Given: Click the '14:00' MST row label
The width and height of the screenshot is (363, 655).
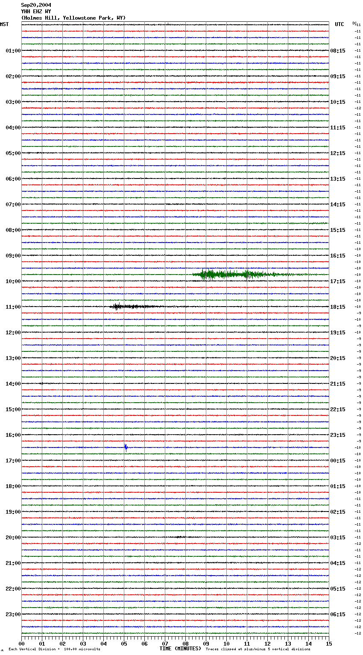Looking at the screenshot, I should (x=13, y=384).
